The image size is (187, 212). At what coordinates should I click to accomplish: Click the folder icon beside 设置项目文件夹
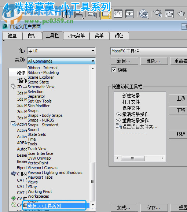pyautogui.click(x=119, y=126)
